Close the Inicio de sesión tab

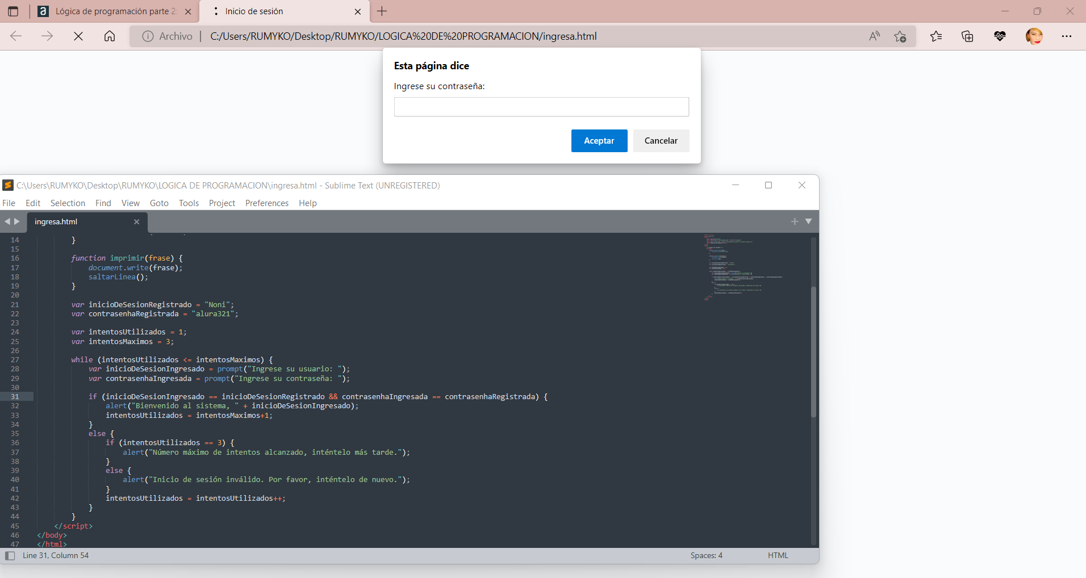tap(358, 11)
